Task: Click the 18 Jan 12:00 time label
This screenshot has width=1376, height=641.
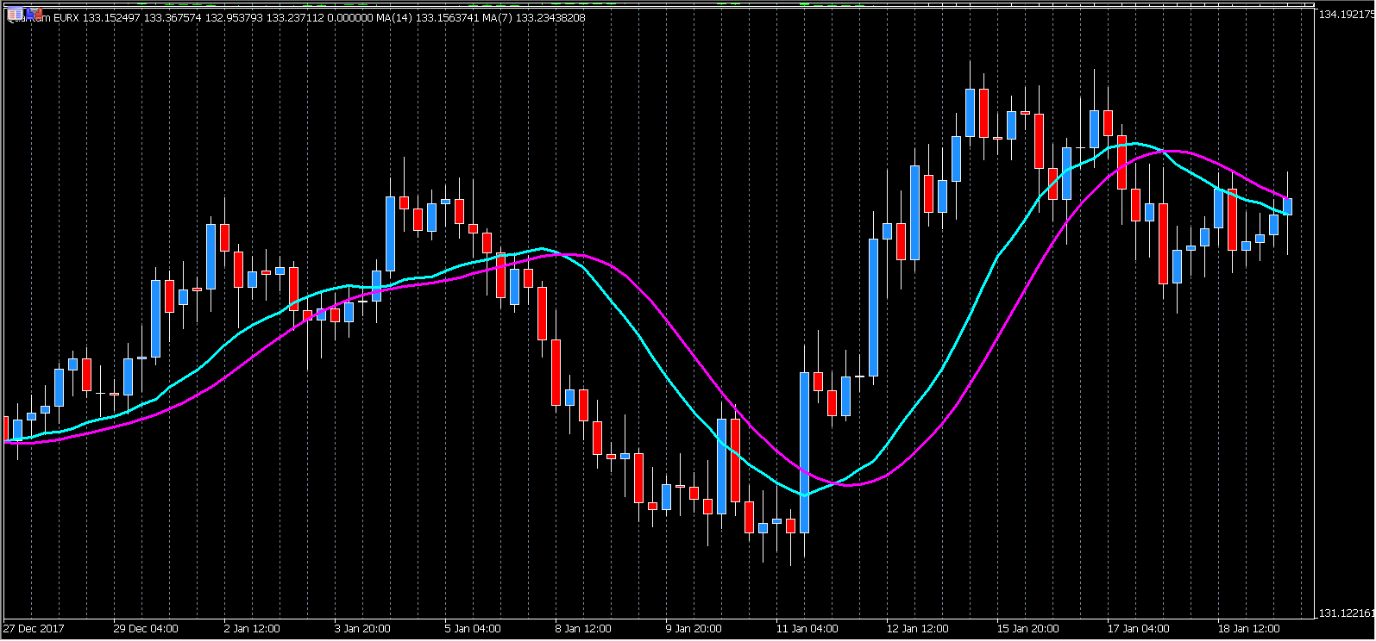Action: click(x=1247, y=629)
